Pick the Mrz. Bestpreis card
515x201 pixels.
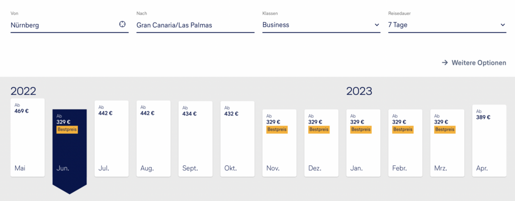point(447,143)
